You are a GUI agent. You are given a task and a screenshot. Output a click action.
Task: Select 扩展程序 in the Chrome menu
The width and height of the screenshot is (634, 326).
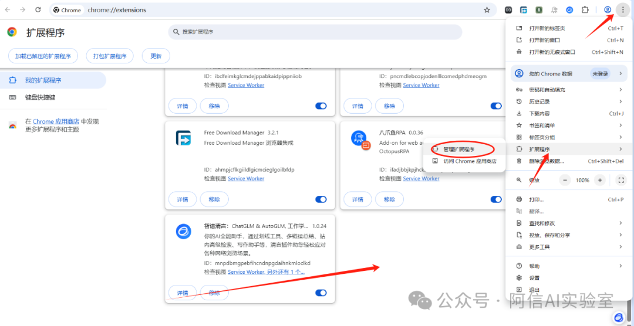click(569, 150)
